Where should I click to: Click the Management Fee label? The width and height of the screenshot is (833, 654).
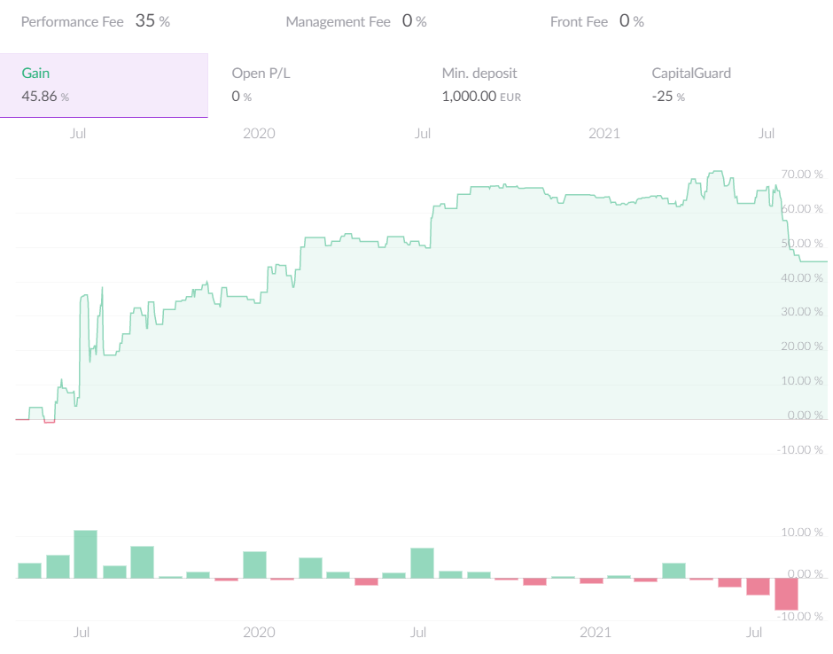click(x=338, y=21)
